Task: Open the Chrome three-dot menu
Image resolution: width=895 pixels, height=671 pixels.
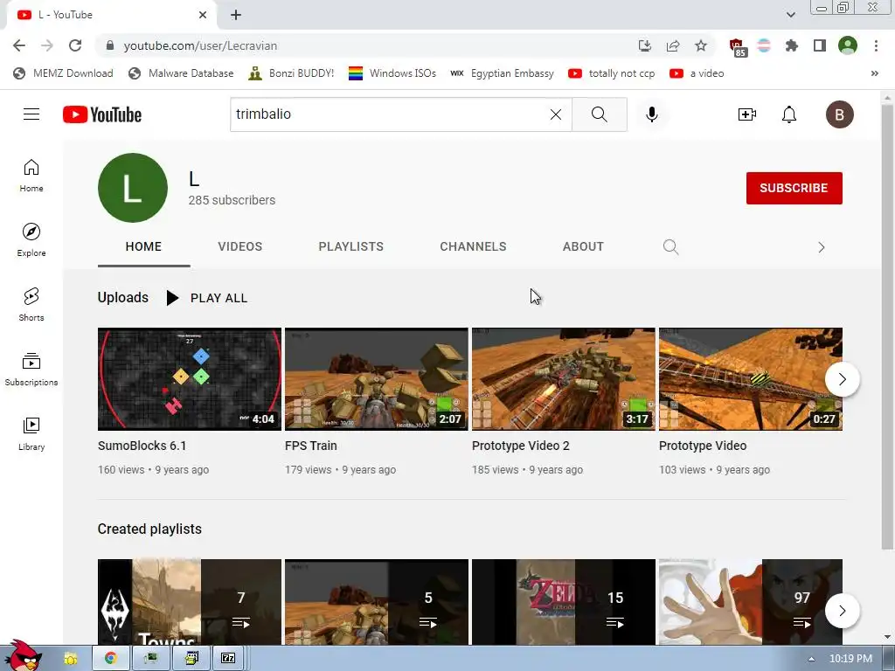Action: point(876,45)
